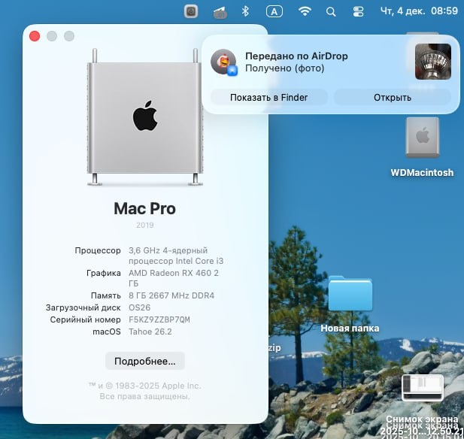Click the Mac Pro title text

coord(144,208)
